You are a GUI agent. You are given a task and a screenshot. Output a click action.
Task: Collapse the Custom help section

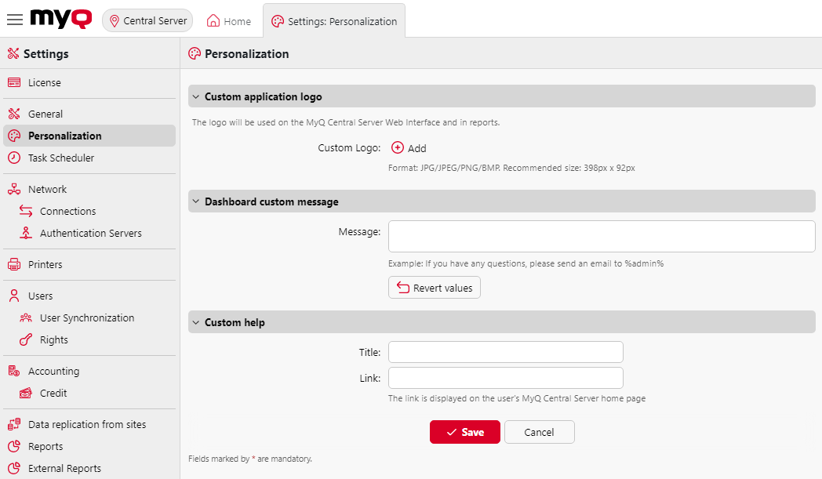195,322
